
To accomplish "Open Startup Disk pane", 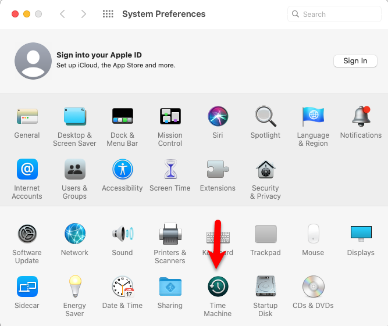I will point(265,287).
